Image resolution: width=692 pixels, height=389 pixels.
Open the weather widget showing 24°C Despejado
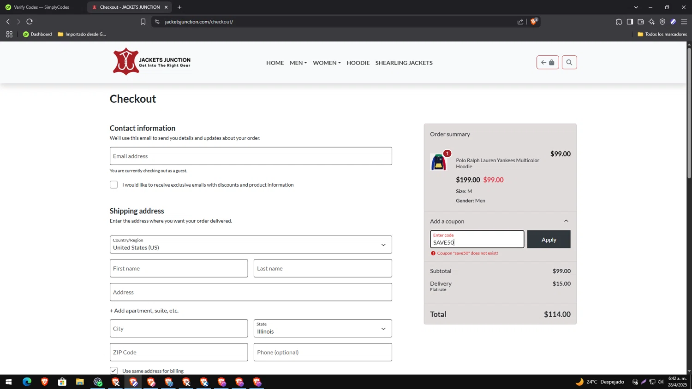[x=600, y=382]
